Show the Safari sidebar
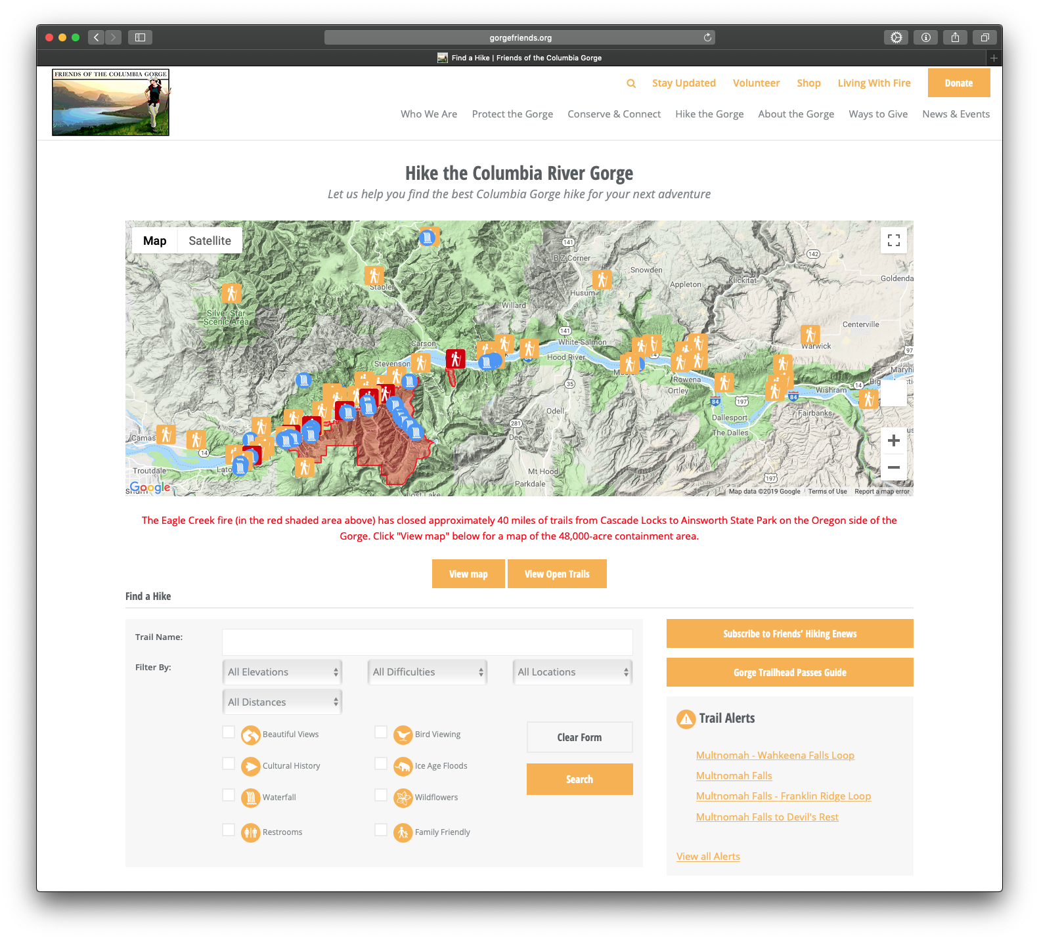This screenshot has width=1039, height=940. click(x=140, y=37)
